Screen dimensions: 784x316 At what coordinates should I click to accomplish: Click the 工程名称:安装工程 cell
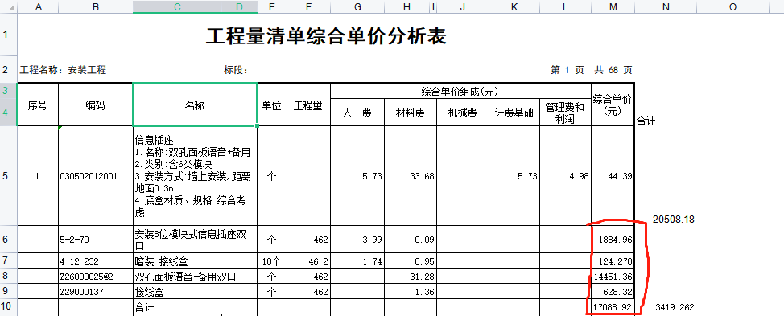coord(63,70)
